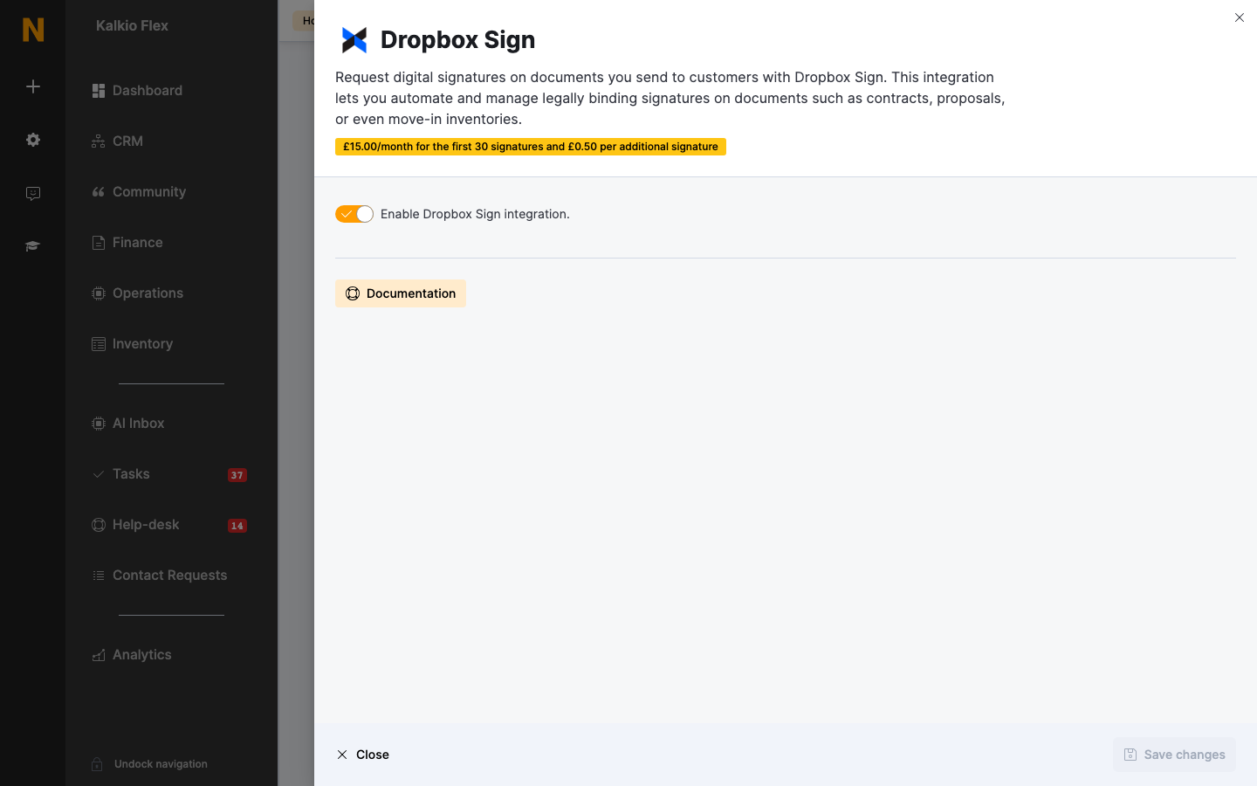1257x786 pixels.
Task: Click the Community quote icon
Action: pyautogui.click(x=99, y=192)
